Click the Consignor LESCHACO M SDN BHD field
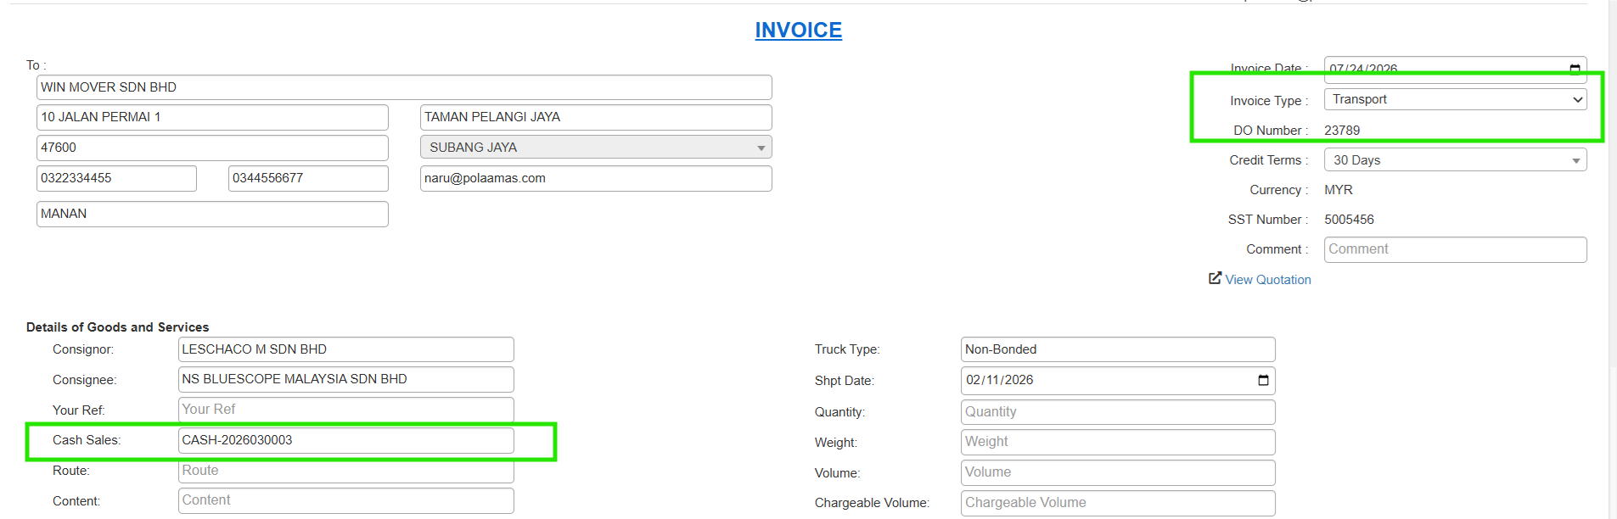The image size is (1617, 519). (345, 349)
